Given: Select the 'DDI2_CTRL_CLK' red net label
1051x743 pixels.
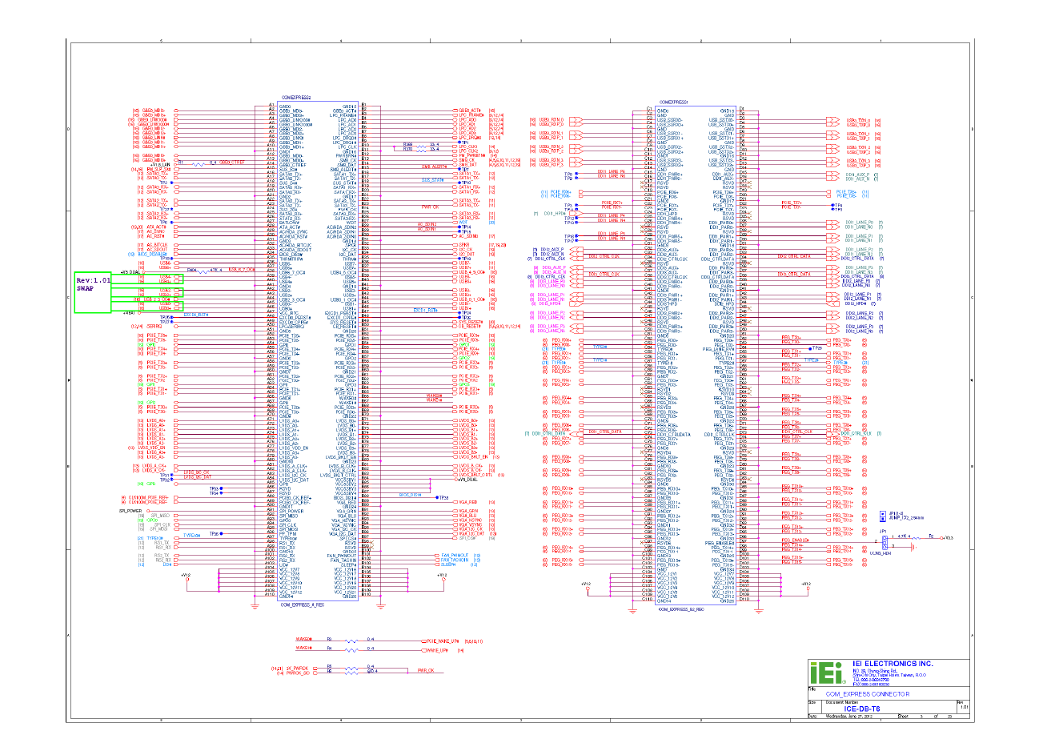Looking at the screenshot, I should [604, 256].
